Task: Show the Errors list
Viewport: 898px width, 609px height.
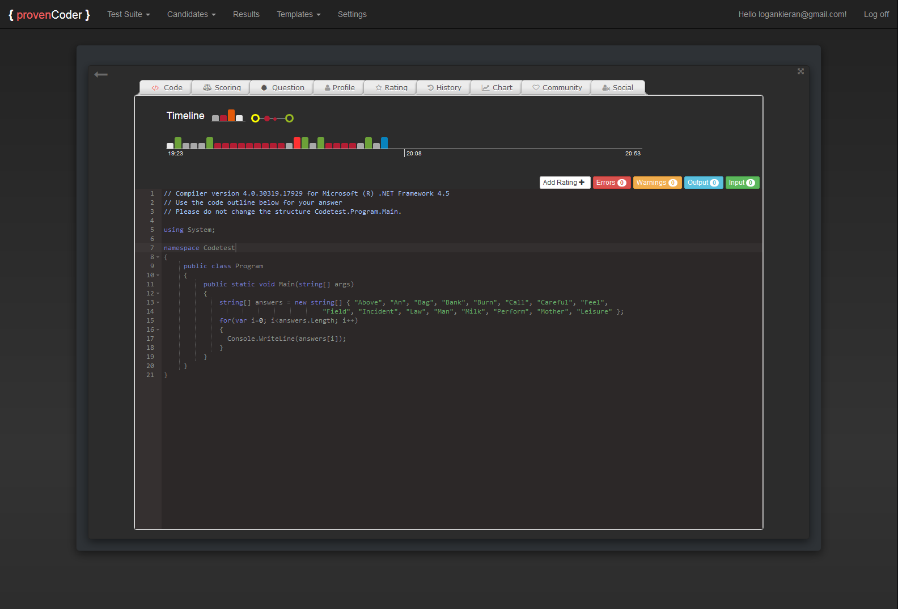Action: (612, 183)
